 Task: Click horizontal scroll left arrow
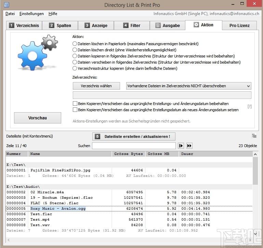(9, 240)
